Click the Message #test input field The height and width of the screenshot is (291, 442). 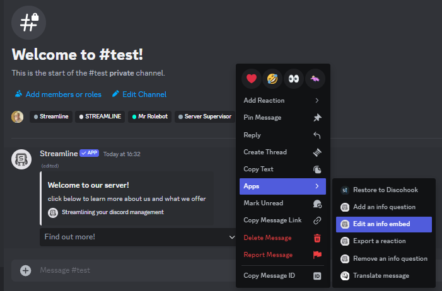(126, 270)
